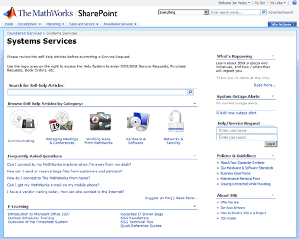
Task: Open the My Site link
Action: point(260,3)
